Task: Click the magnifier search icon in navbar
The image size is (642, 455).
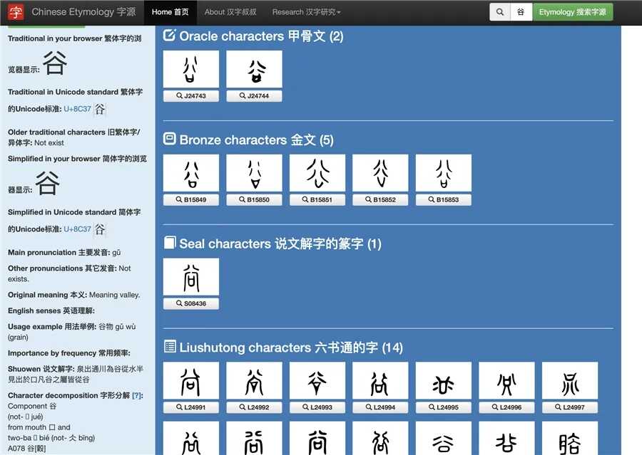Action: [x=499, y=12]
